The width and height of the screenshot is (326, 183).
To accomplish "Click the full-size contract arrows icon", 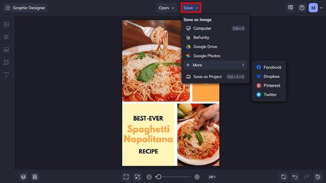I will coord(137,177).
